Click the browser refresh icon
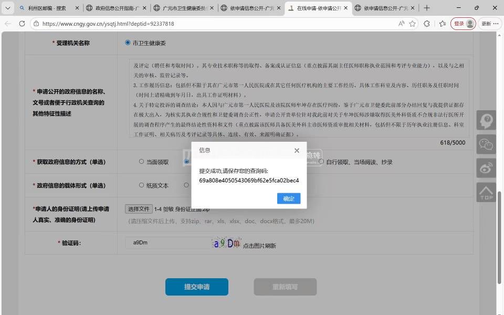Viewport: 504px width, 315px height. pyautogui.click(x=22, y=24)
